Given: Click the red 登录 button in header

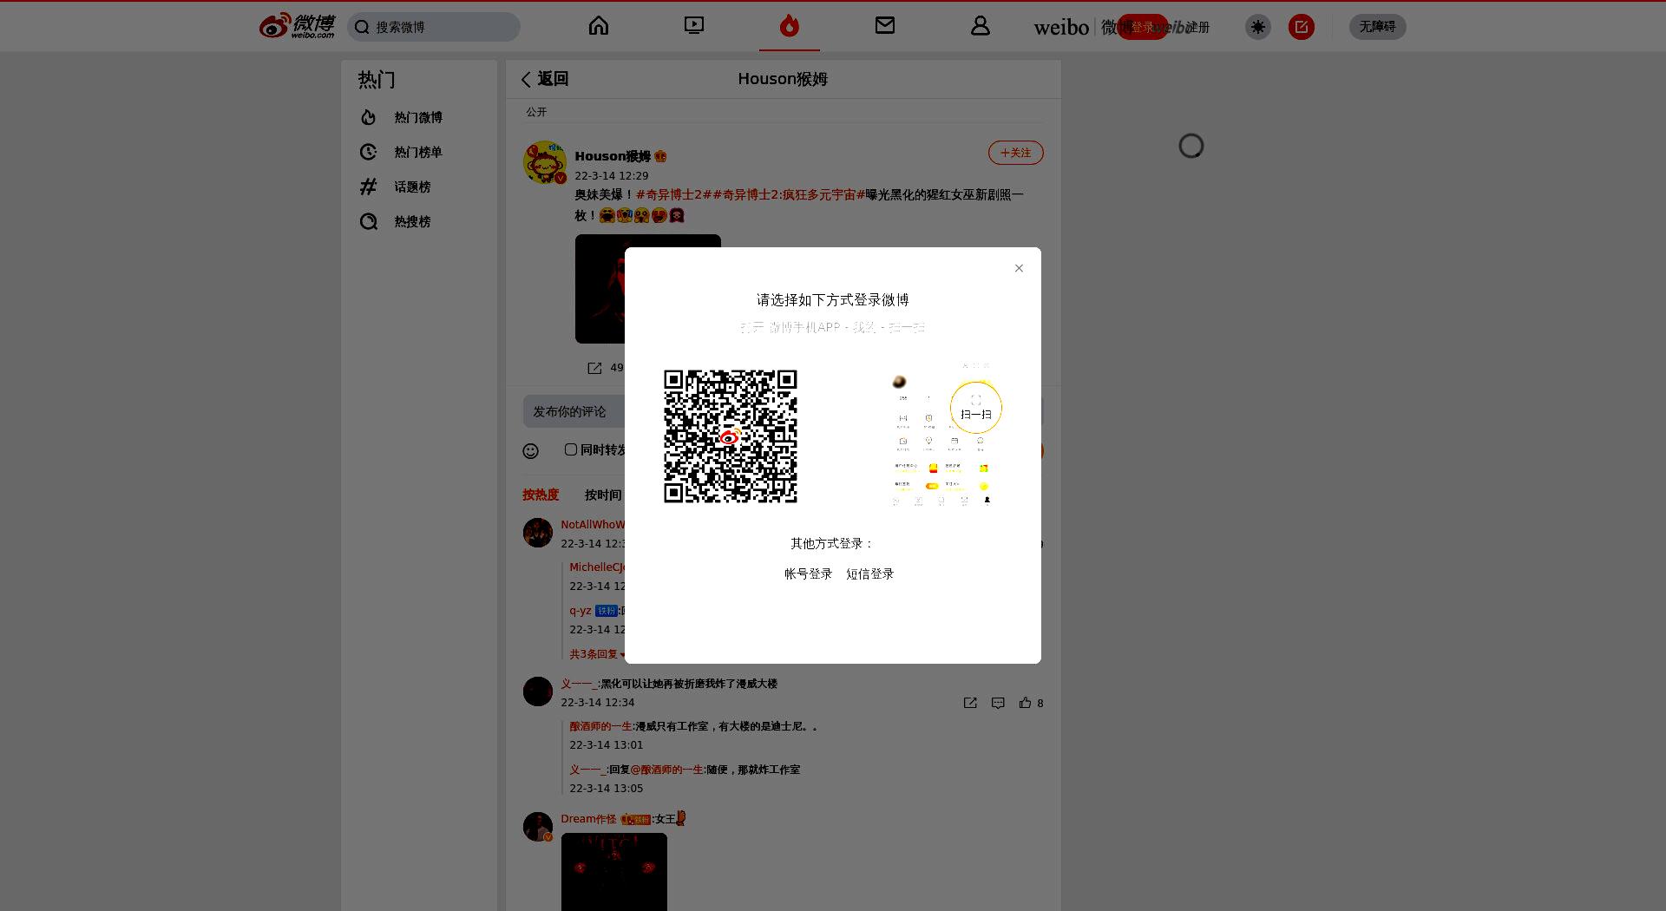Looking at the screenshot, I should click(1142, 27).
